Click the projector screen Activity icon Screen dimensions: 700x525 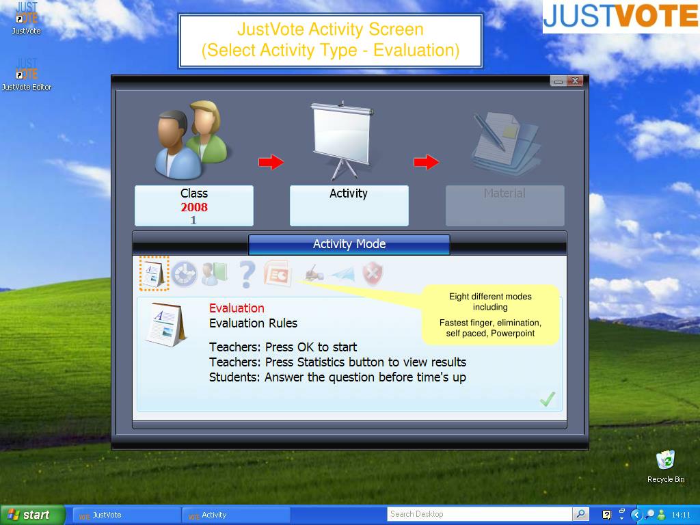click(x=342, y=141)
